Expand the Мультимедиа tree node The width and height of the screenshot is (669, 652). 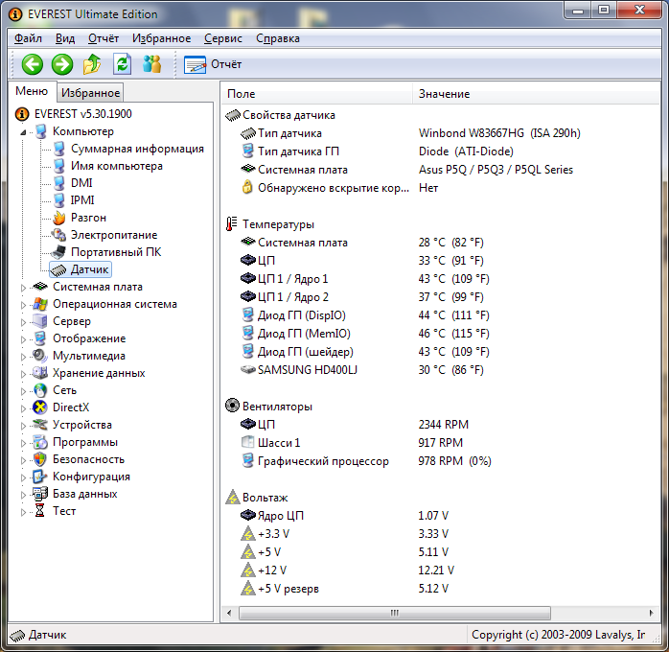(x=23, y=357)
